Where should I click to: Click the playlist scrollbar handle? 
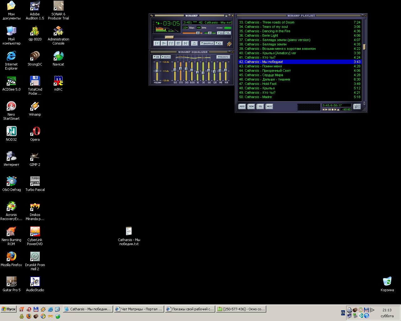[x=364, y=47]
